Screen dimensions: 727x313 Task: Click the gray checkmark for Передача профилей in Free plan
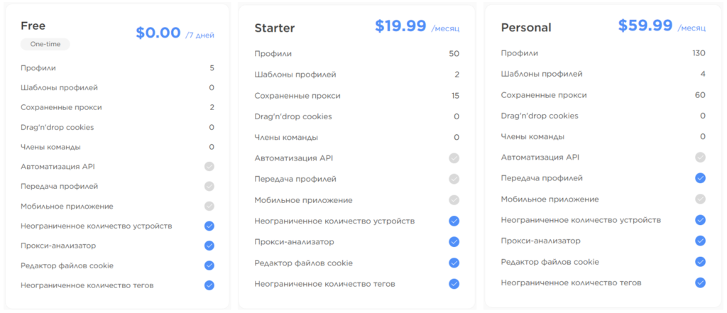click(x=209, y=187)
